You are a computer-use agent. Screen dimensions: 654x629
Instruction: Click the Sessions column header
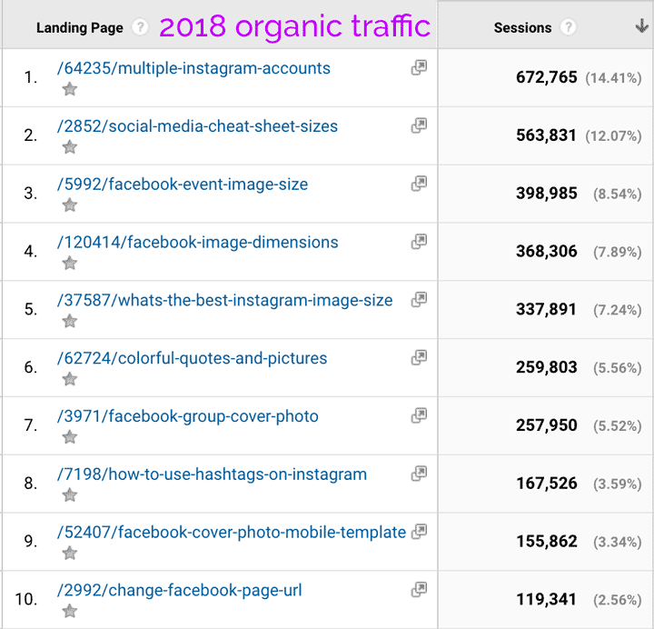coord(522,27)
